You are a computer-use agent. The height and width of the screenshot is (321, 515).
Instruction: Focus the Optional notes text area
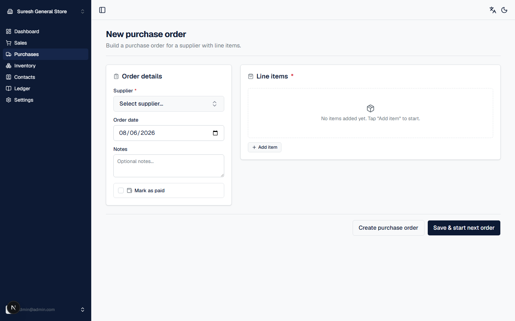coord(169,166)
